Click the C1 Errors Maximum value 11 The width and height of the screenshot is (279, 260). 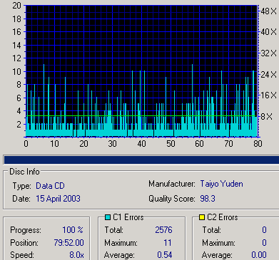pyautogui.click(x=168, y=243)
